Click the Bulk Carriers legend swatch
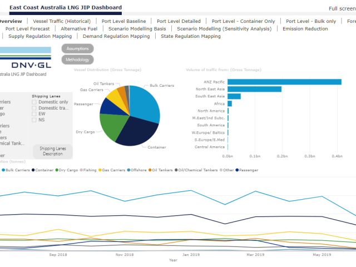Screen dimensions: 356x267 (3, 170)
